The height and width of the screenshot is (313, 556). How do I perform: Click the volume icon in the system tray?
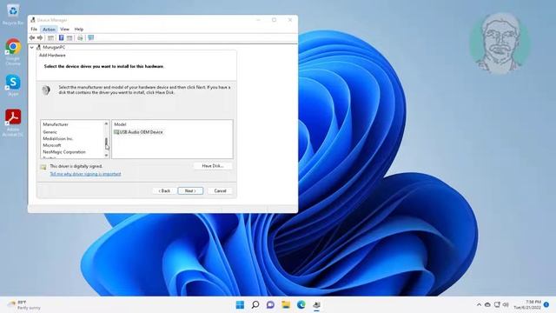[506, 305]
